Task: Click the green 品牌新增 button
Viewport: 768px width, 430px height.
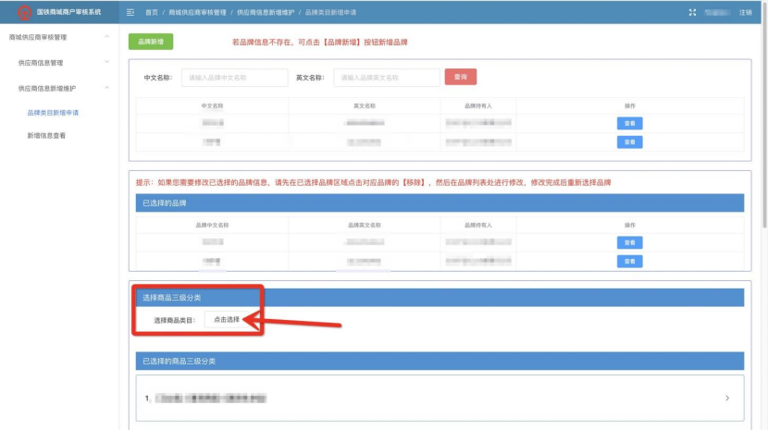Action: click(150, 42)
